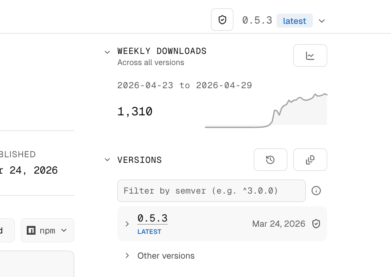Click the Filter by semver input field
Image resolution: width=391 pixels, height=277 pixels.
point(211,191)
